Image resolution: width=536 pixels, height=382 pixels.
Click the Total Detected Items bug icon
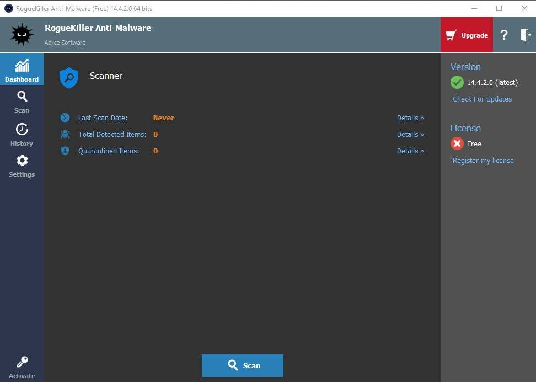pos(65,134)
